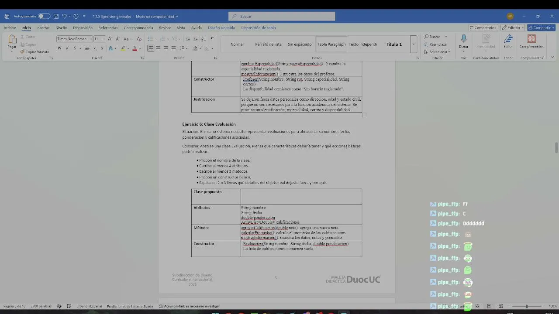Align text to the right

pyautogui.click(x=166, y=48)
